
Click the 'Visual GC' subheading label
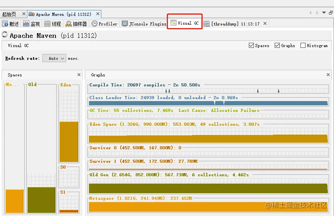pos(18,46)
